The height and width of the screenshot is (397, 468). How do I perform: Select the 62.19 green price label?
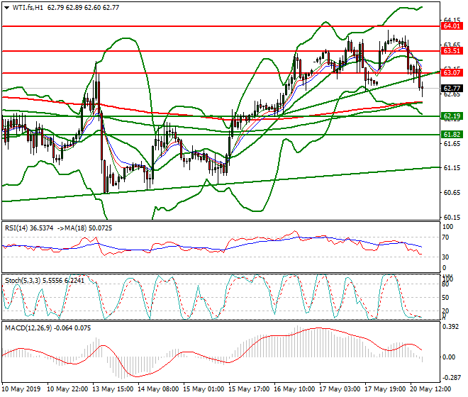coord(452,116)
